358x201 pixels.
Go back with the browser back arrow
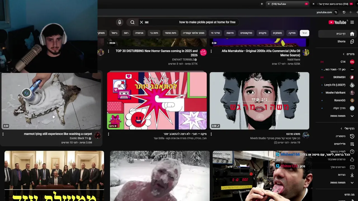351,12
